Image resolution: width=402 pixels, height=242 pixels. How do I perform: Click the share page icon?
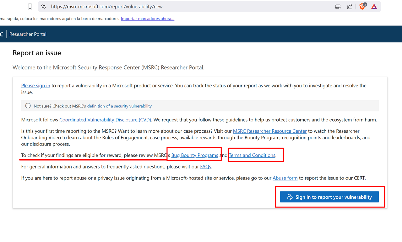(x=350, y=7)
